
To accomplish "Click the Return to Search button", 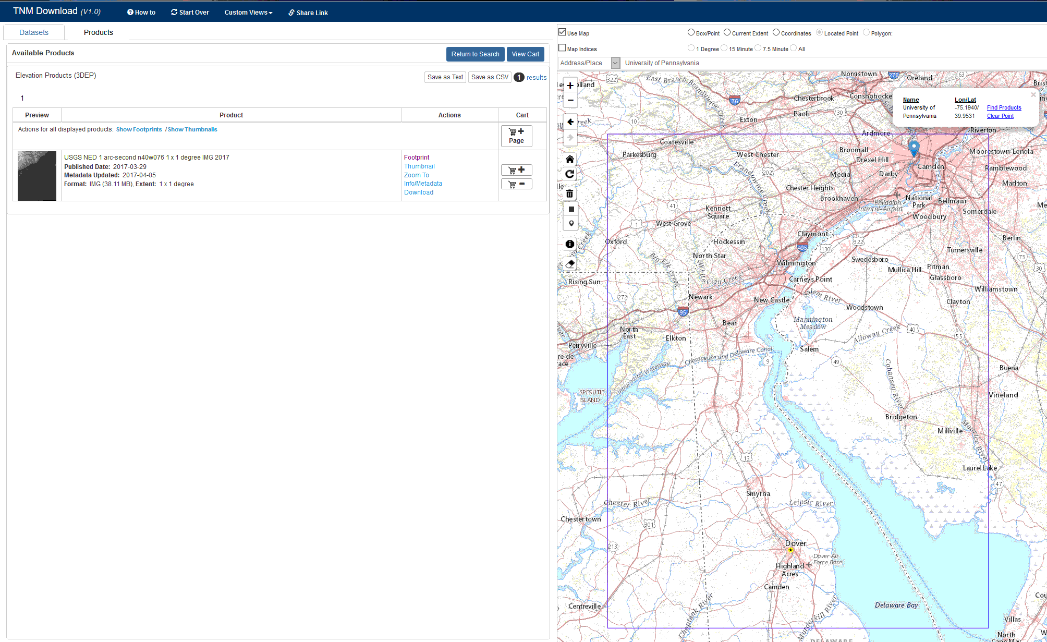I will [x=475, y=54].
